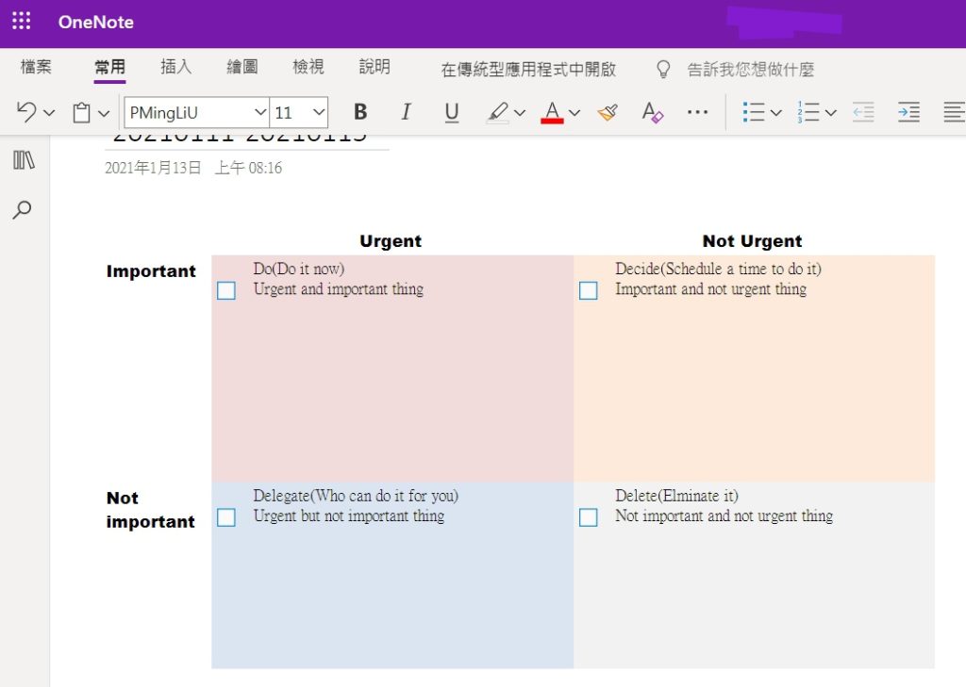The image size is (966, 687).
Task: Pick the red font color swatch
Action: pyautogui.click(x=552, y=121)
